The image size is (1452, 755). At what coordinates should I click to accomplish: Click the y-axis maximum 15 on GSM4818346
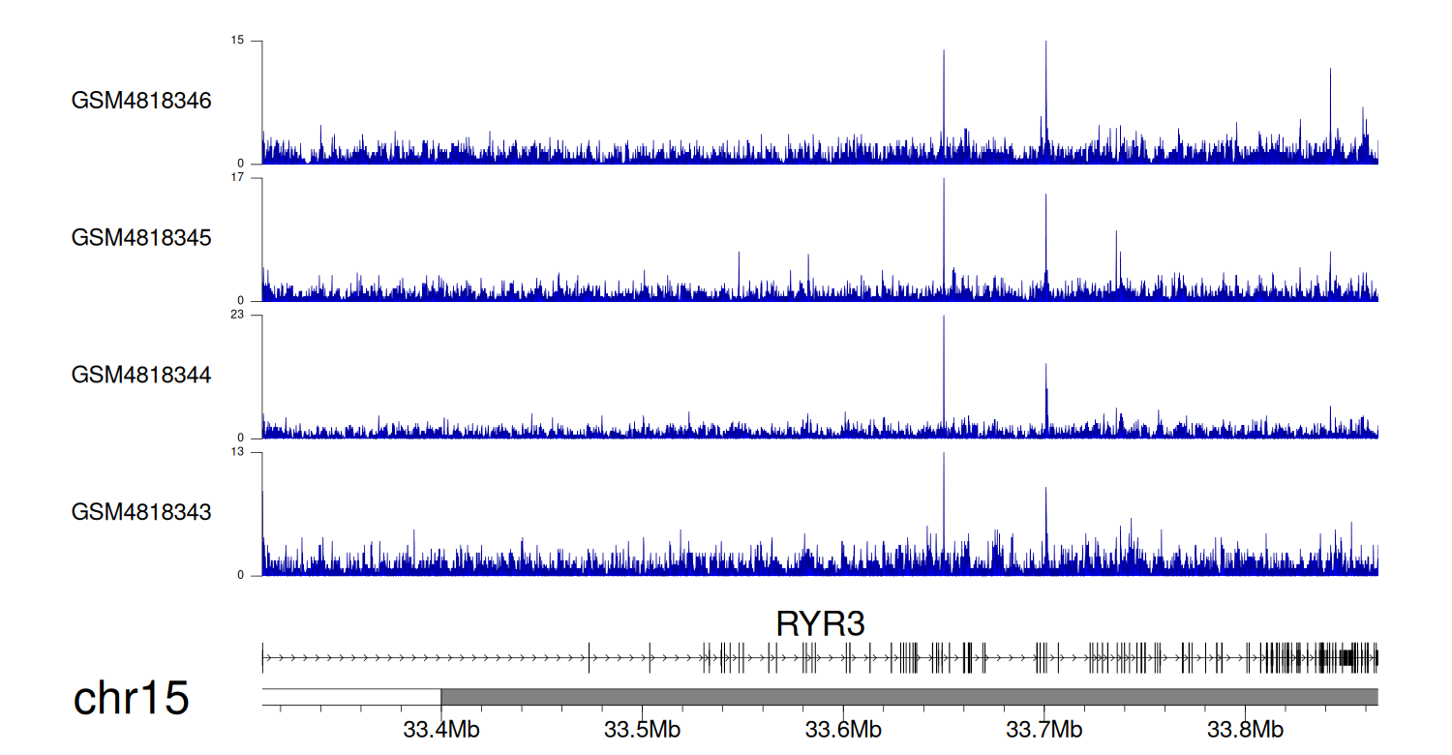coord(236,41)
